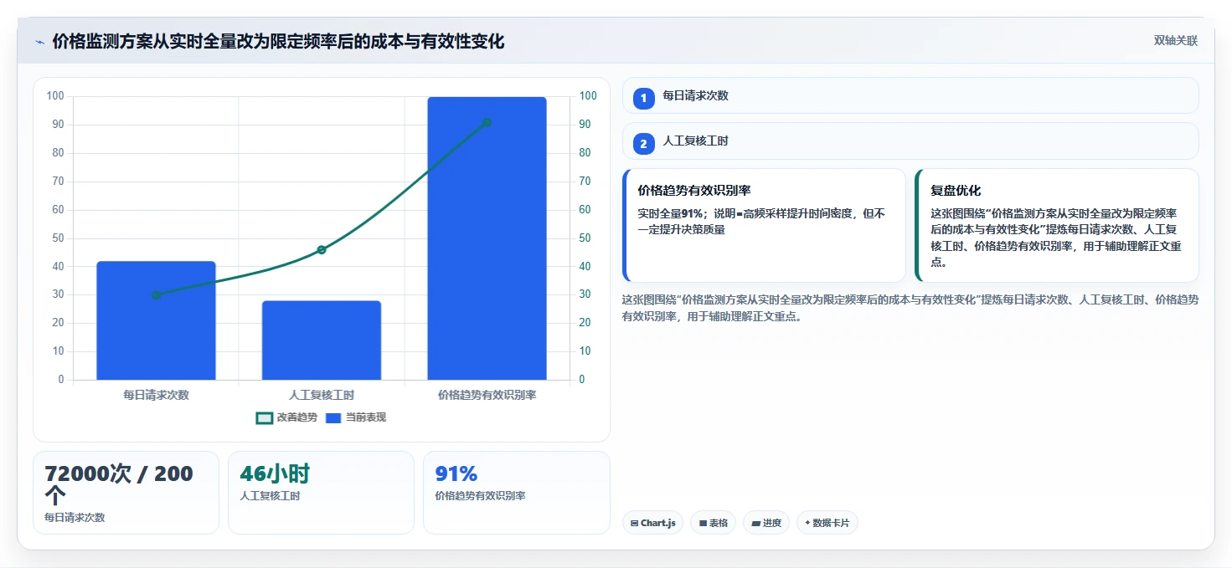Click the 当前表现 blue legend swatch
This screenshot has height=568, width=1232.
[x=333, y=417]
